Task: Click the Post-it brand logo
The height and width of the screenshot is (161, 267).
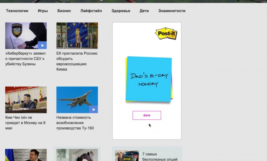Action: click(166, 34)
